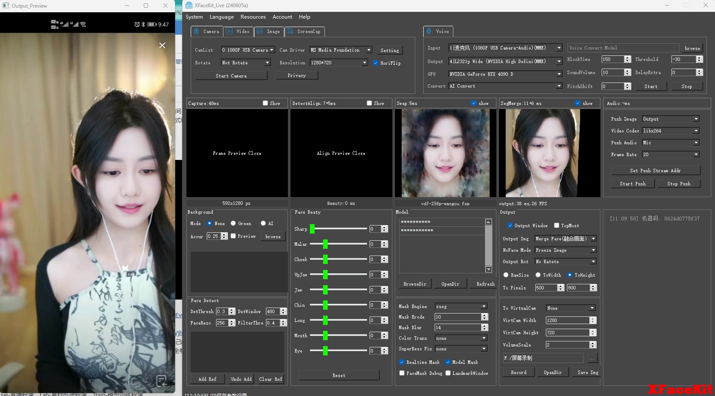Viewport: 715px width, 396px height.
Task: Expand the CamList dropdown
Action: pos(248,50)
